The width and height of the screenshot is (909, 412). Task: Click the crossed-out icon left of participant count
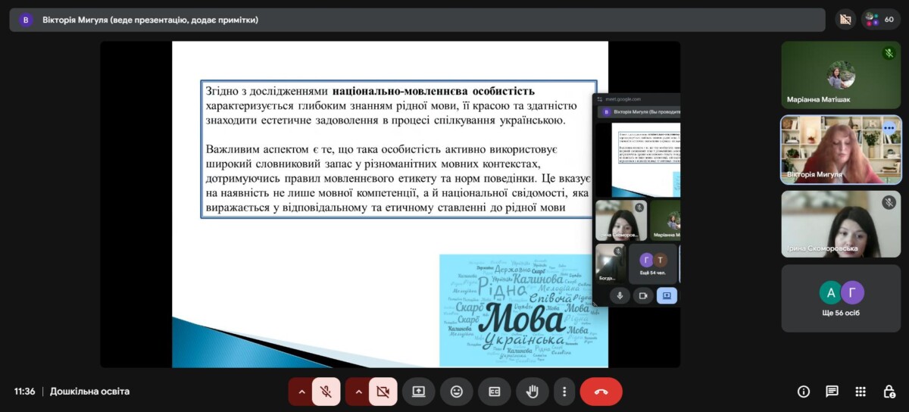pyautogui.click(x=845, y=20)
